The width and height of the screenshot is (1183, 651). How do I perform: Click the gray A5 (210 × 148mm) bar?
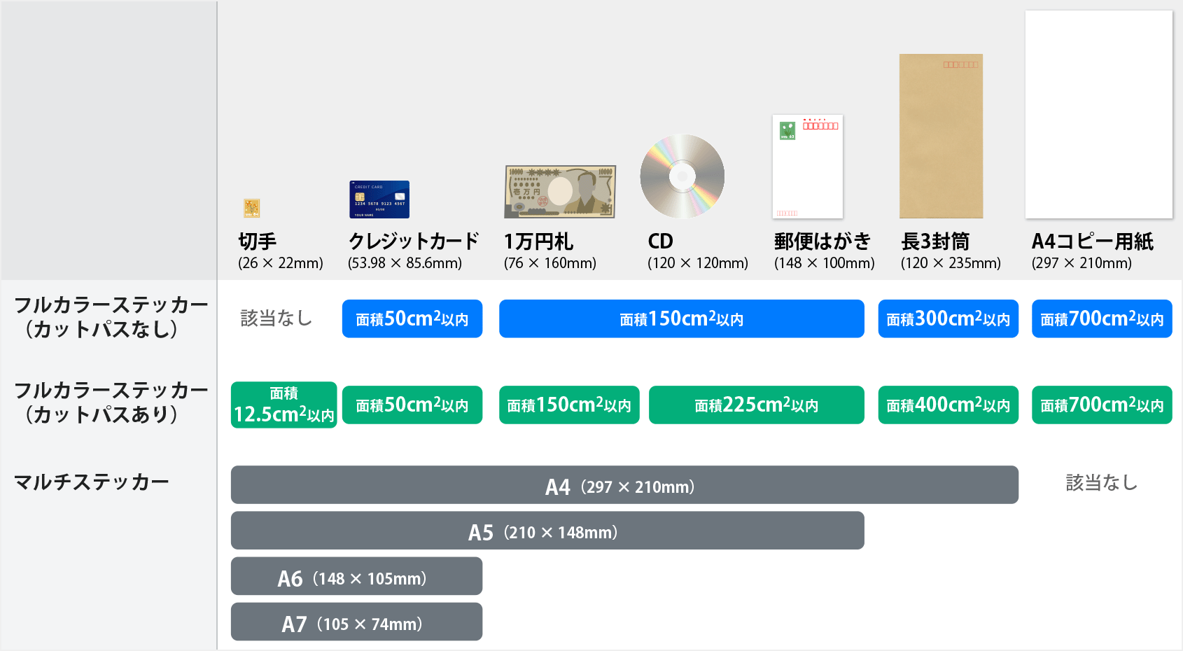547,531
